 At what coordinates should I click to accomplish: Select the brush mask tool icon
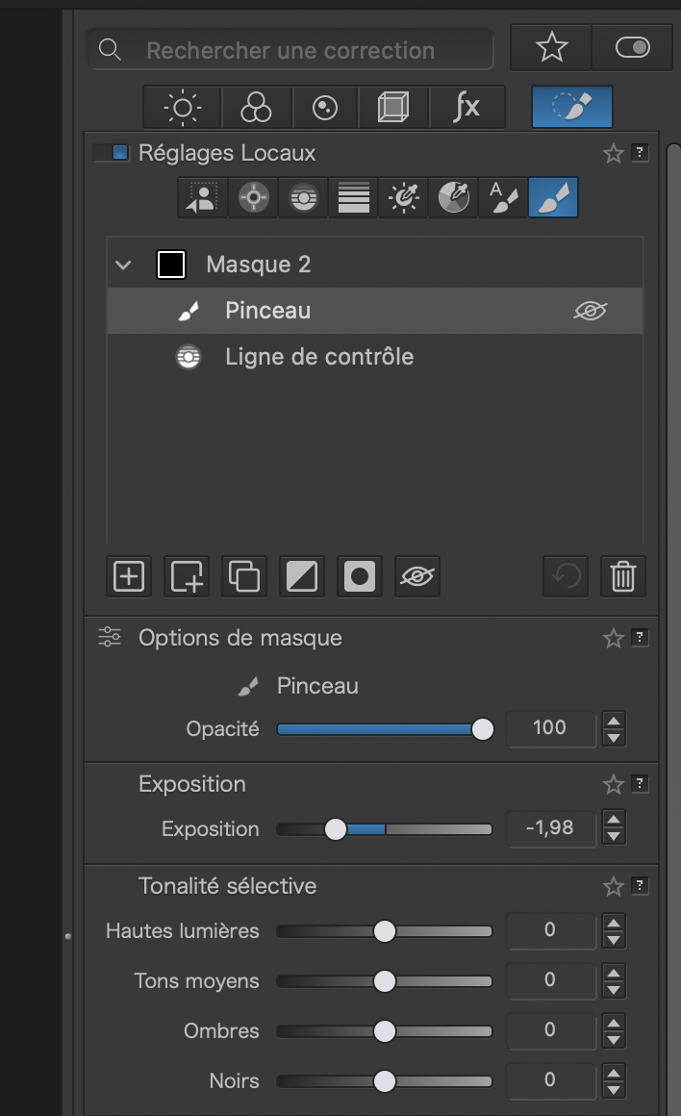click(553, 197)
